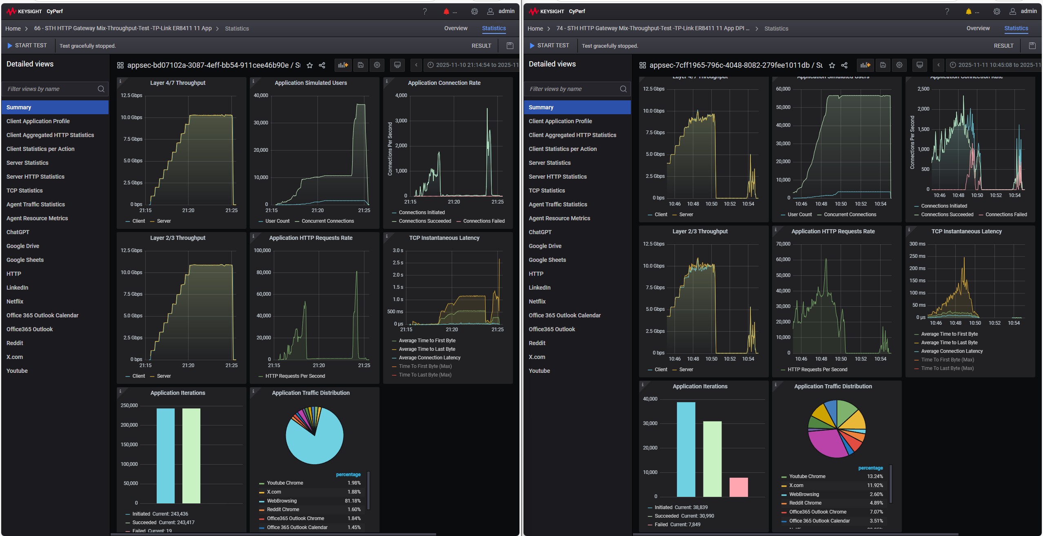Click save dashboard icon in left toolbar

tap(361, 65)
